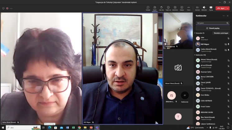The height and width of the screenshot is (130, 232).
Task: Open the dropdown arrow next to Ayrıl
Action: coord(228,8)
